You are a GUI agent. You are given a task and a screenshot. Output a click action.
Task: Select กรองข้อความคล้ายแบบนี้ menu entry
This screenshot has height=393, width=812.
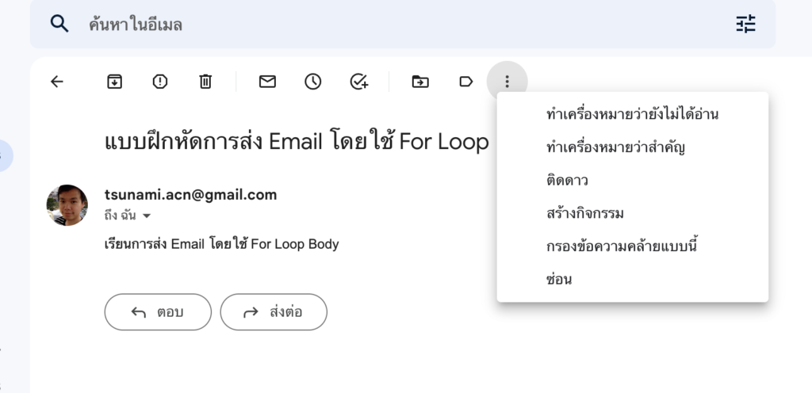632,246
